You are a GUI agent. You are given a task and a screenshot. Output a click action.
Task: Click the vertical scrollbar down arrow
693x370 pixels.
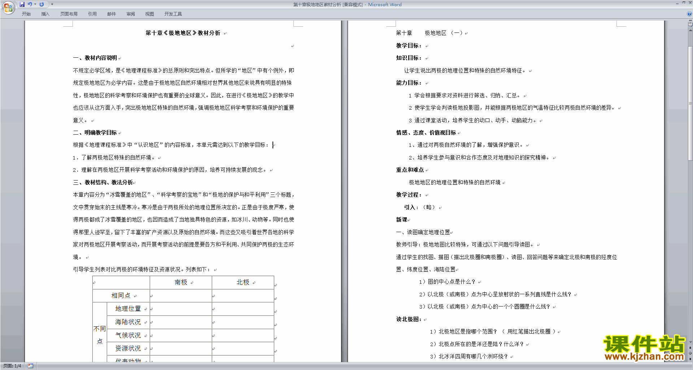click(690, 342)
